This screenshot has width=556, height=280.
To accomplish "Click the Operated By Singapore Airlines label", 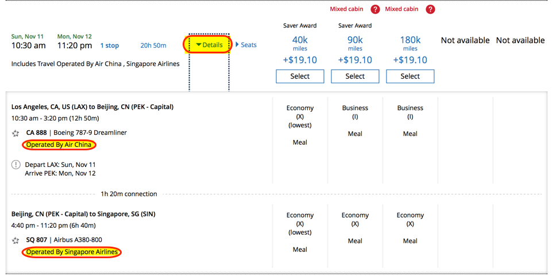I will point(72,252).
